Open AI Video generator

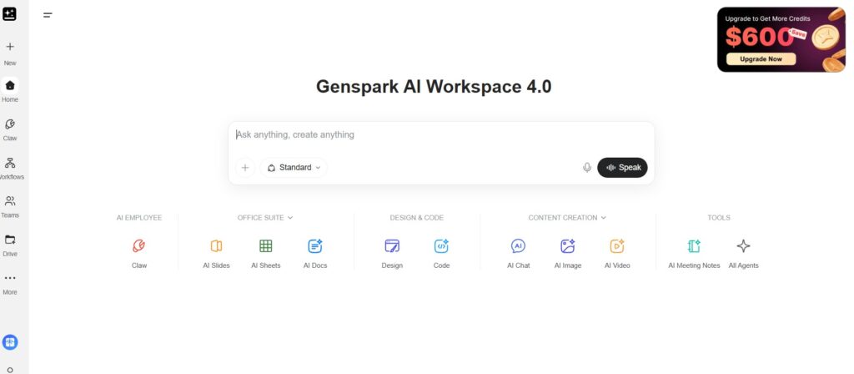pos(617,254)
